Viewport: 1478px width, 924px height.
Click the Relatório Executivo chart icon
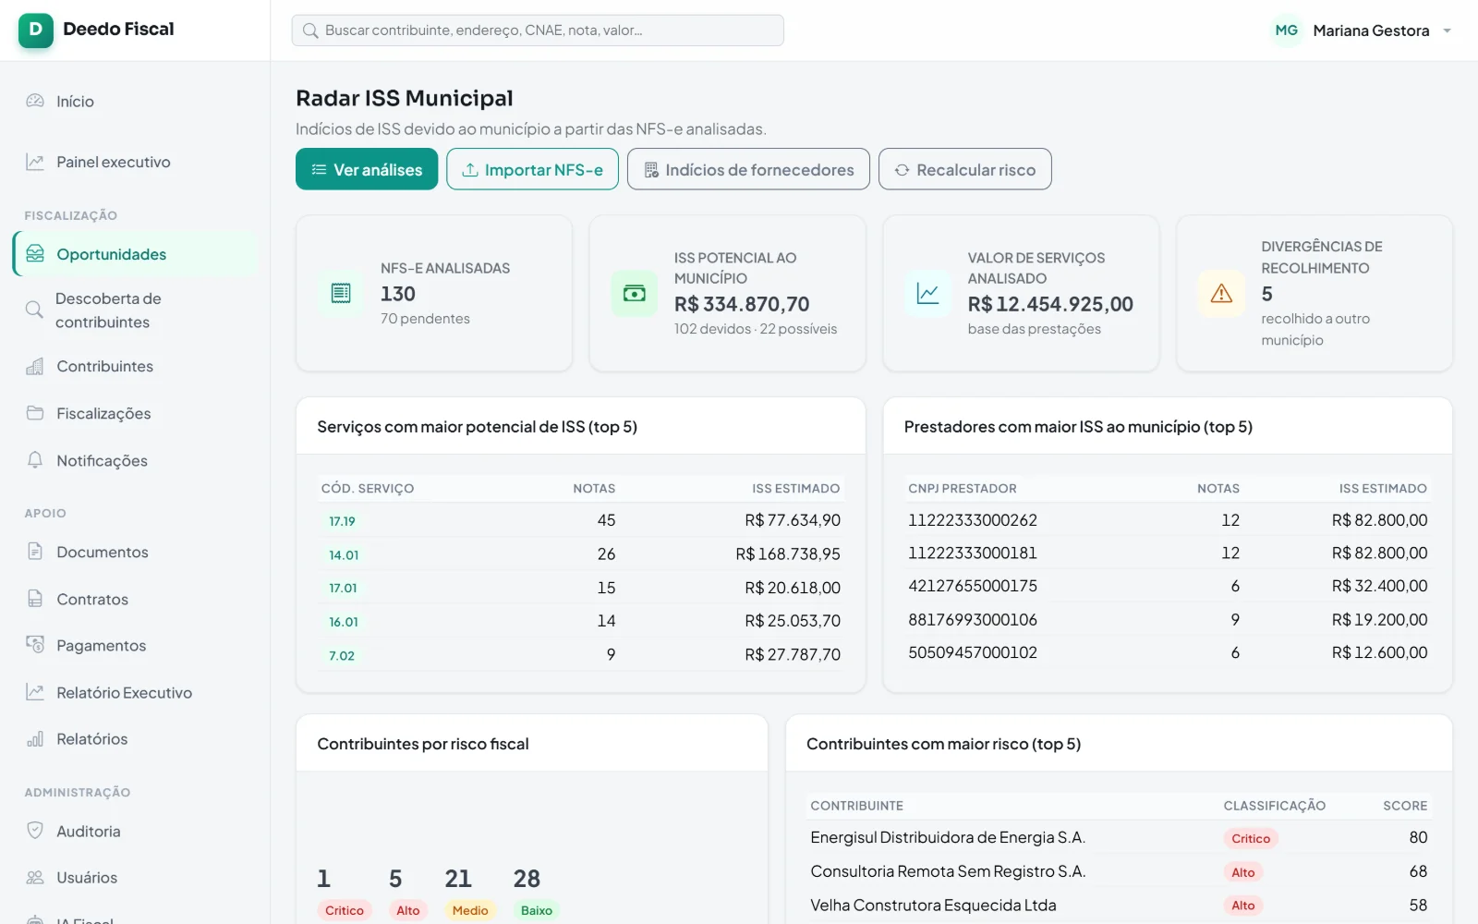[x=35, y=692]
